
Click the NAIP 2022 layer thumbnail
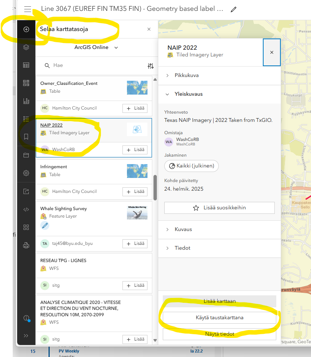coord(137,128)
